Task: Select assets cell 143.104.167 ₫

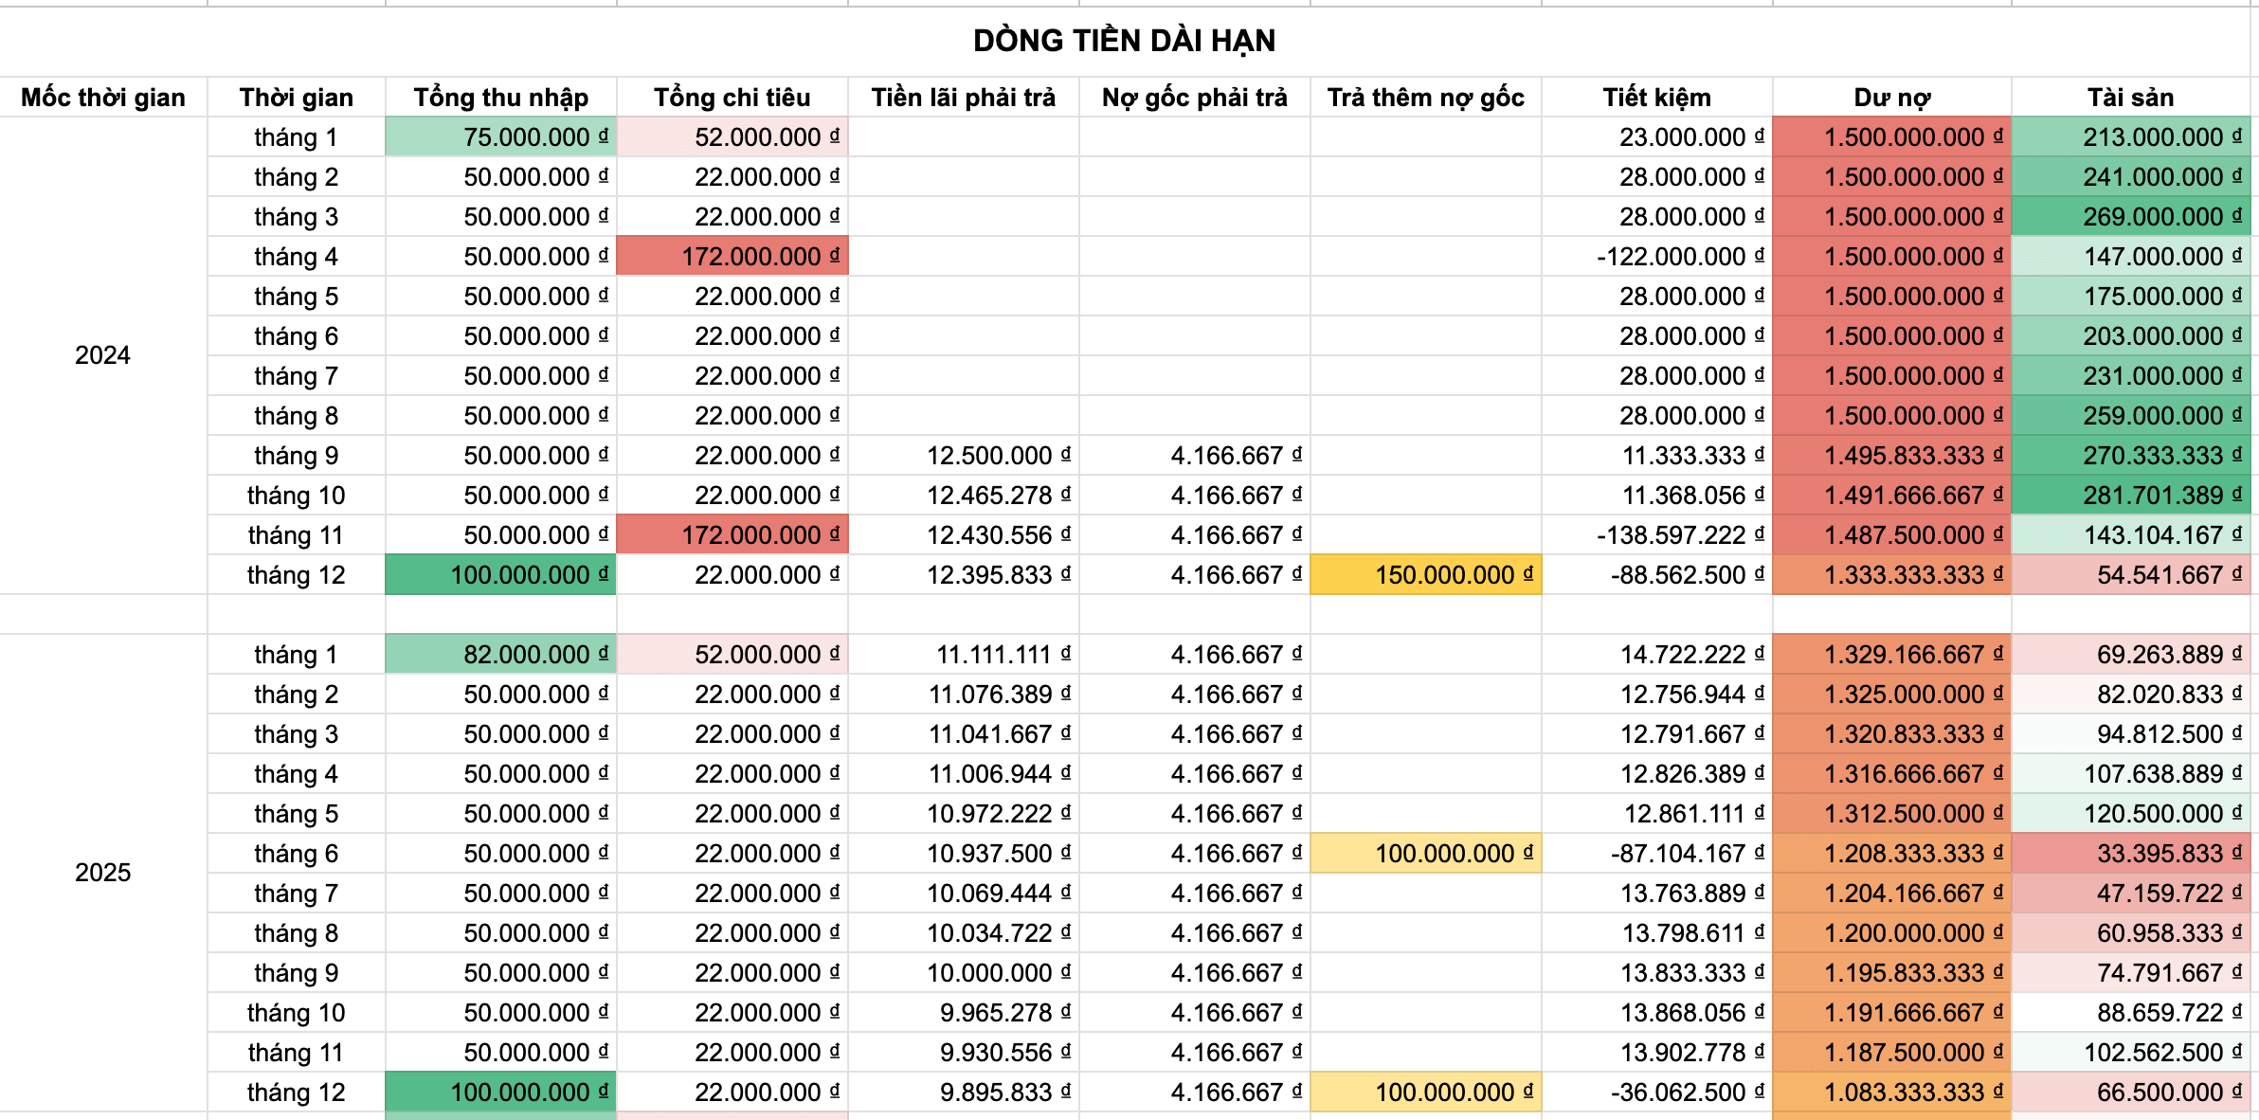Action: click(2130, 535)
